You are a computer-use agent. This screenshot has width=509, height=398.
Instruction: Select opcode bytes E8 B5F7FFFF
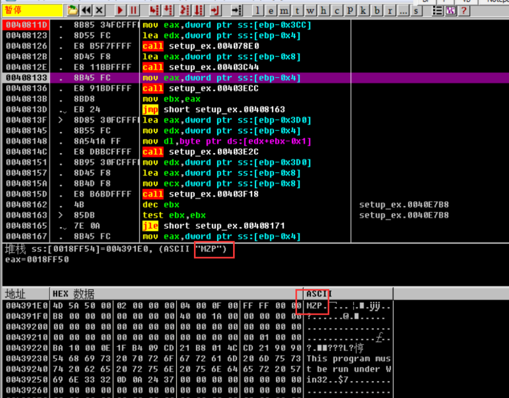pyautogui.click(x=102, y=46)
